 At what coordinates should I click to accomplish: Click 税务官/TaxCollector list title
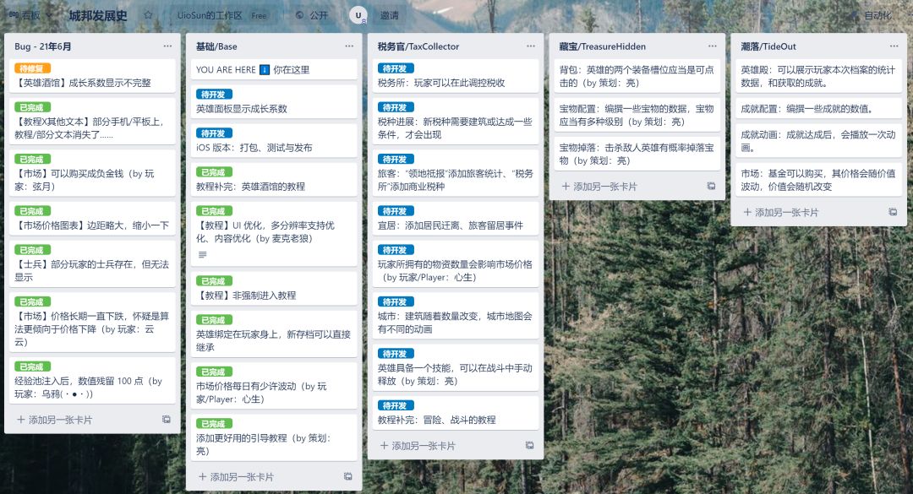(418, 46)
